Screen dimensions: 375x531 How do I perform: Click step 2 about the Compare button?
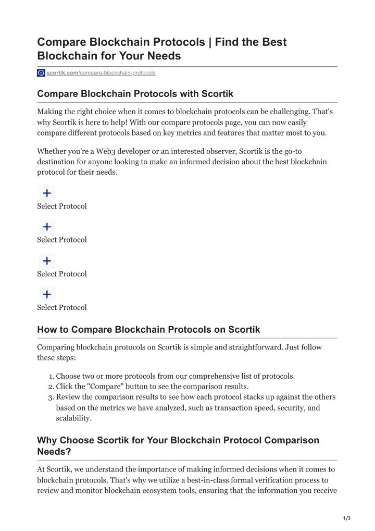(x=152, y=387)
